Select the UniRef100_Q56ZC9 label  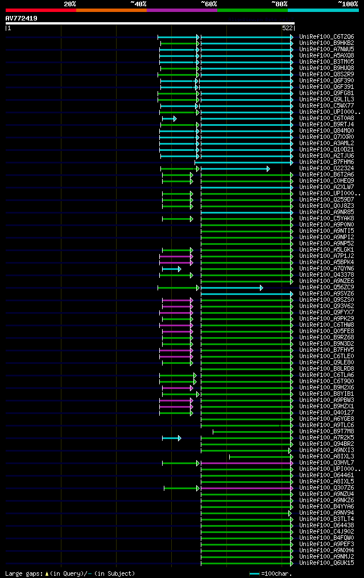click(x=326, y=288)
